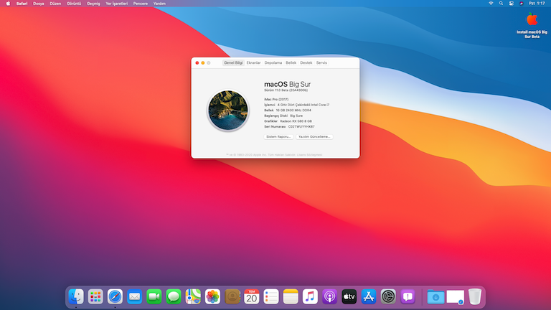Viewport: 551px width, 310px height.
Task: Double-check Install macOS Big Sur Beta desktop icon
Action: (531, 20)
